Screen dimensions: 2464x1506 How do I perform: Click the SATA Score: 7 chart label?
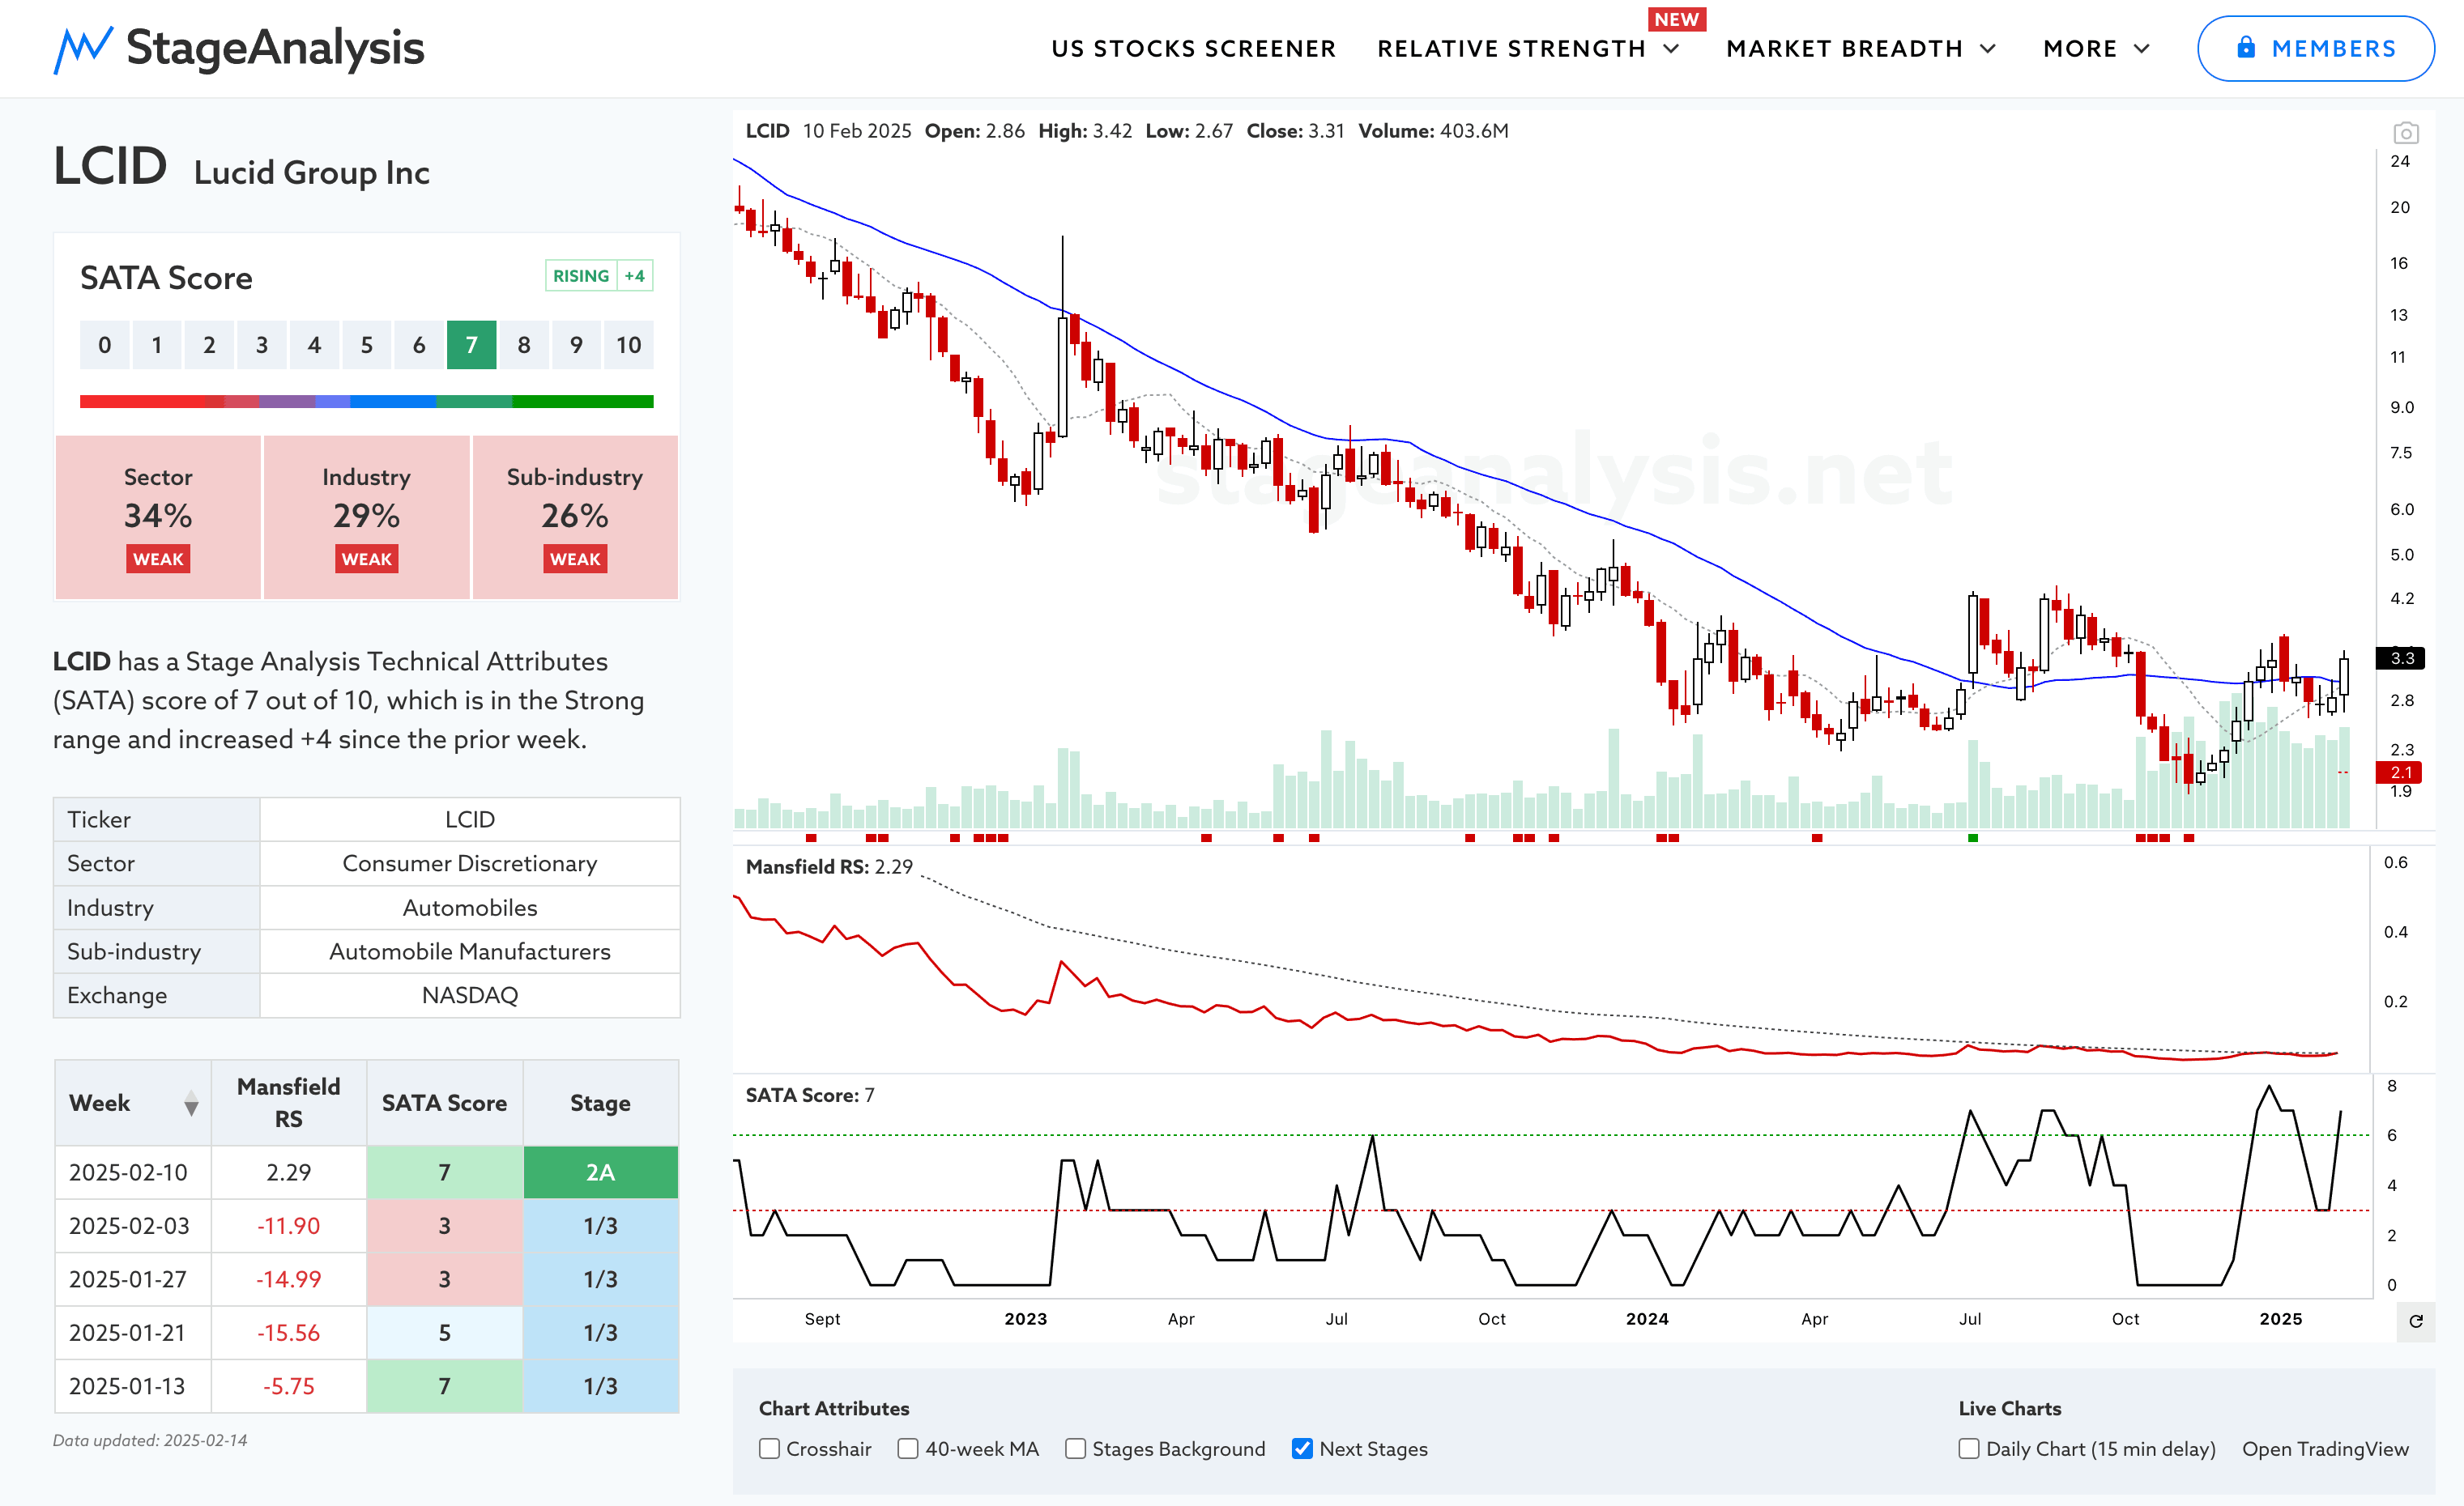click(810, 1095)
